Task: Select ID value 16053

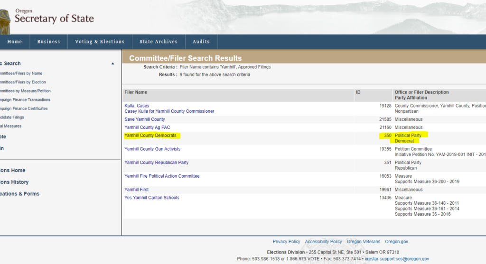Action: coord(385,176)
